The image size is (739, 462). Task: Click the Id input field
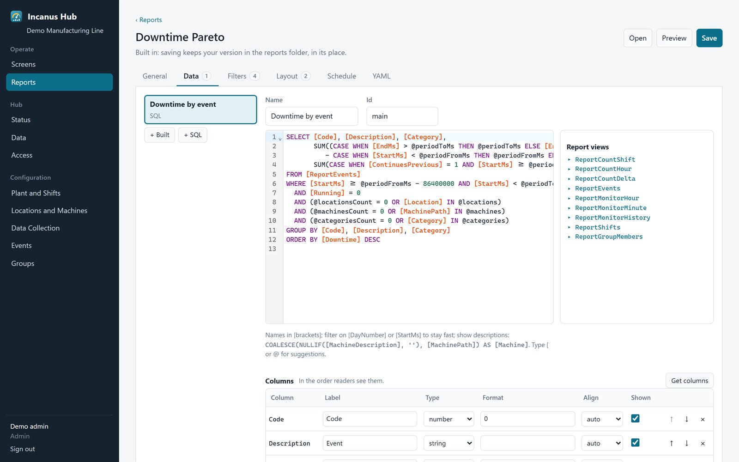(x=402, y=116)
